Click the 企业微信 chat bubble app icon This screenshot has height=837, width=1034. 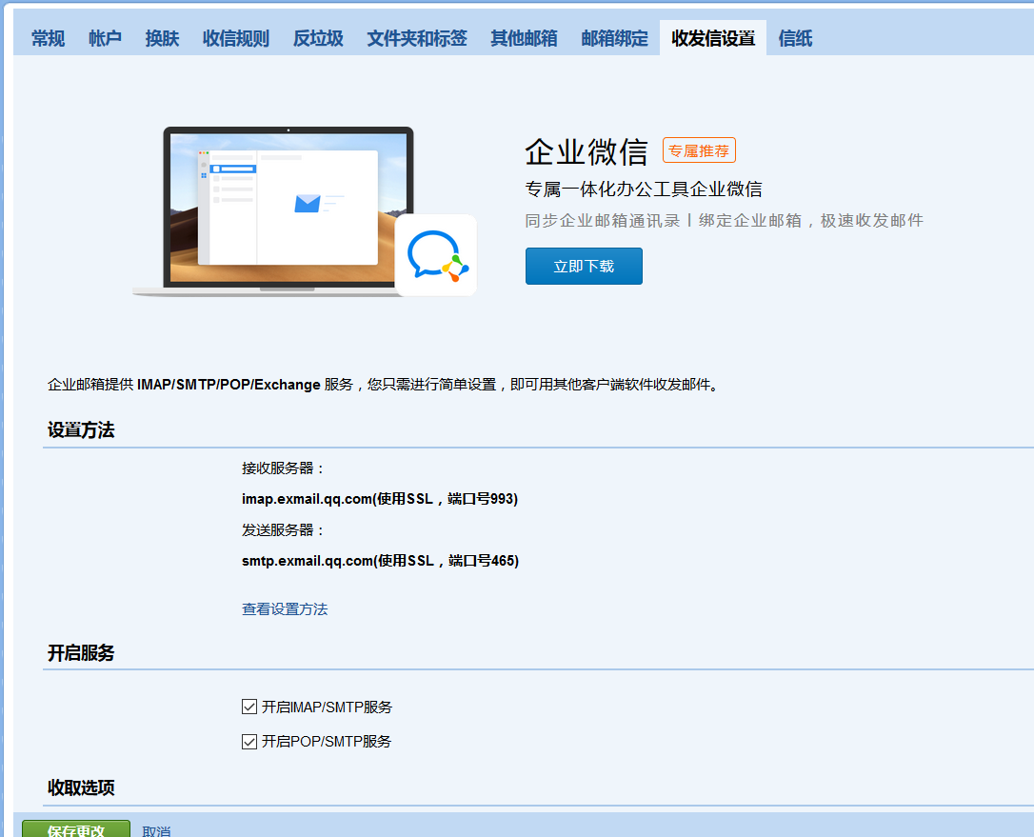(436, 255)
